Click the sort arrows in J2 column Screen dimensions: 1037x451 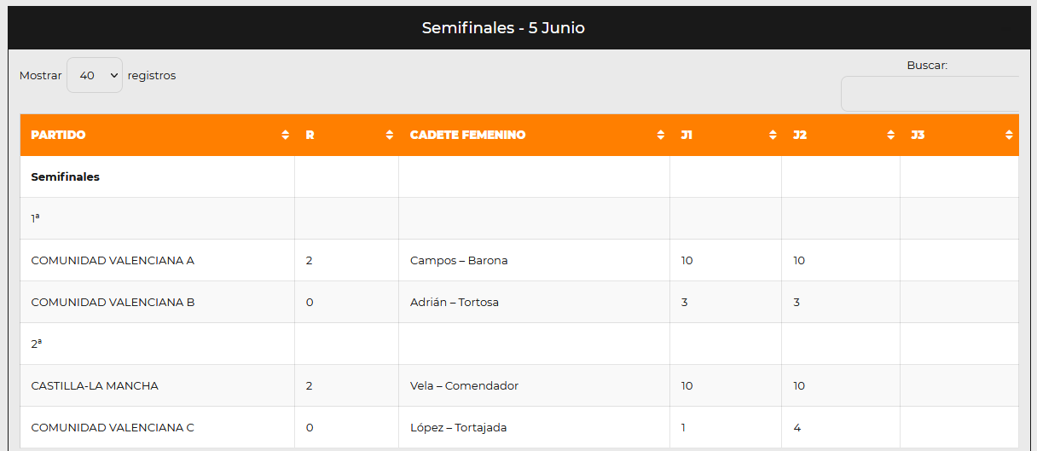coord(890,135)
